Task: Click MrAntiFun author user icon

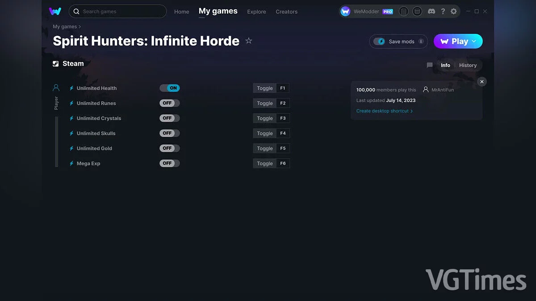Action: coord(426,90)
